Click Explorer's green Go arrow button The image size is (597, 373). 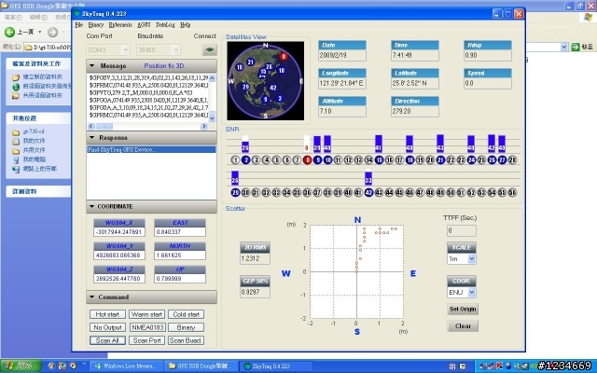click(x=576, y=47)
